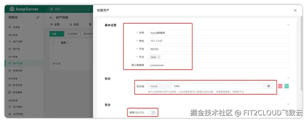The image size is (307, 121).
Task: Open the test organization dropdown
Action: (x=70, y=9)
